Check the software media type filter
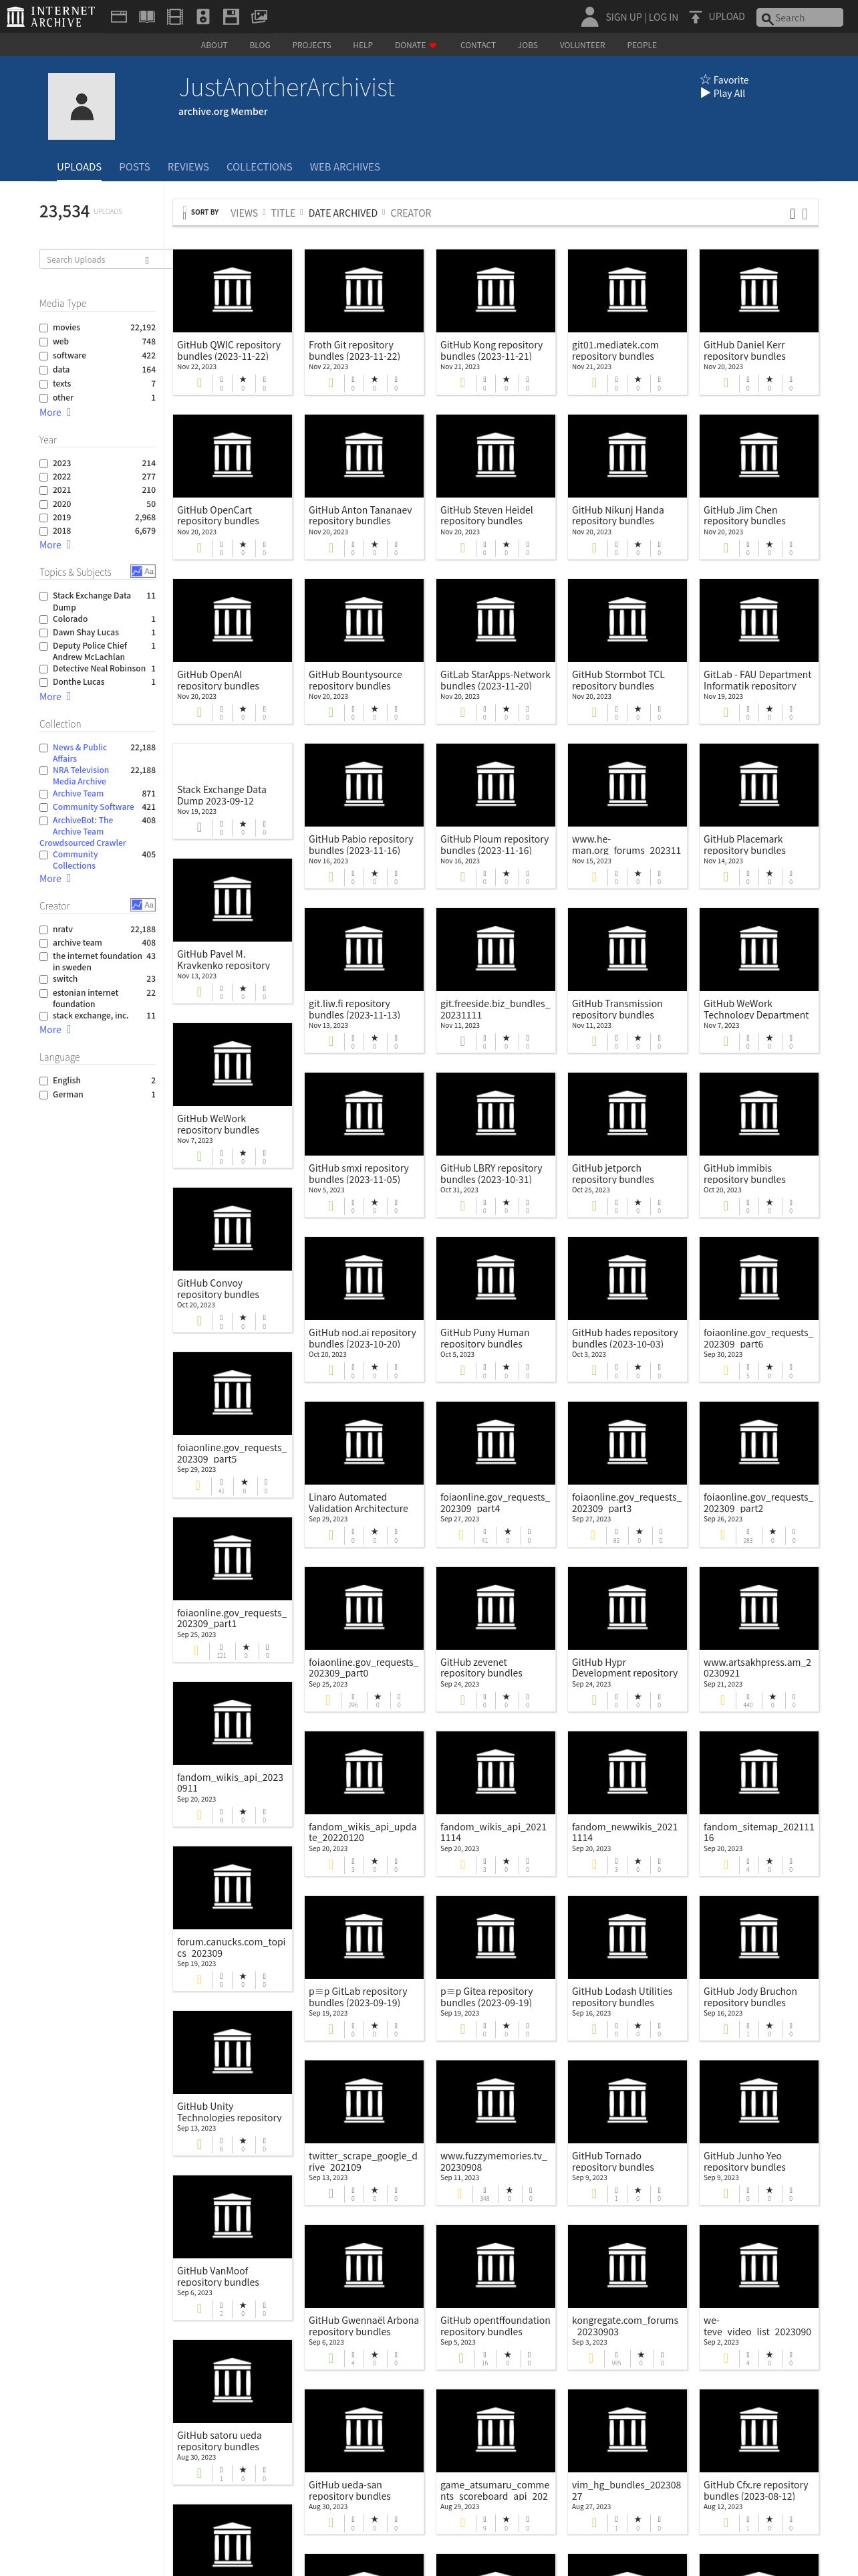Screen dimensions: 858x2576 coord(44,356)
